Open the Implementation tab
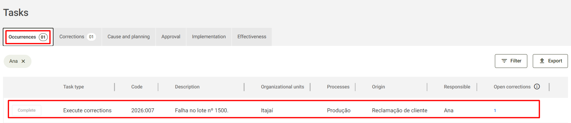 tap(209, 37)
